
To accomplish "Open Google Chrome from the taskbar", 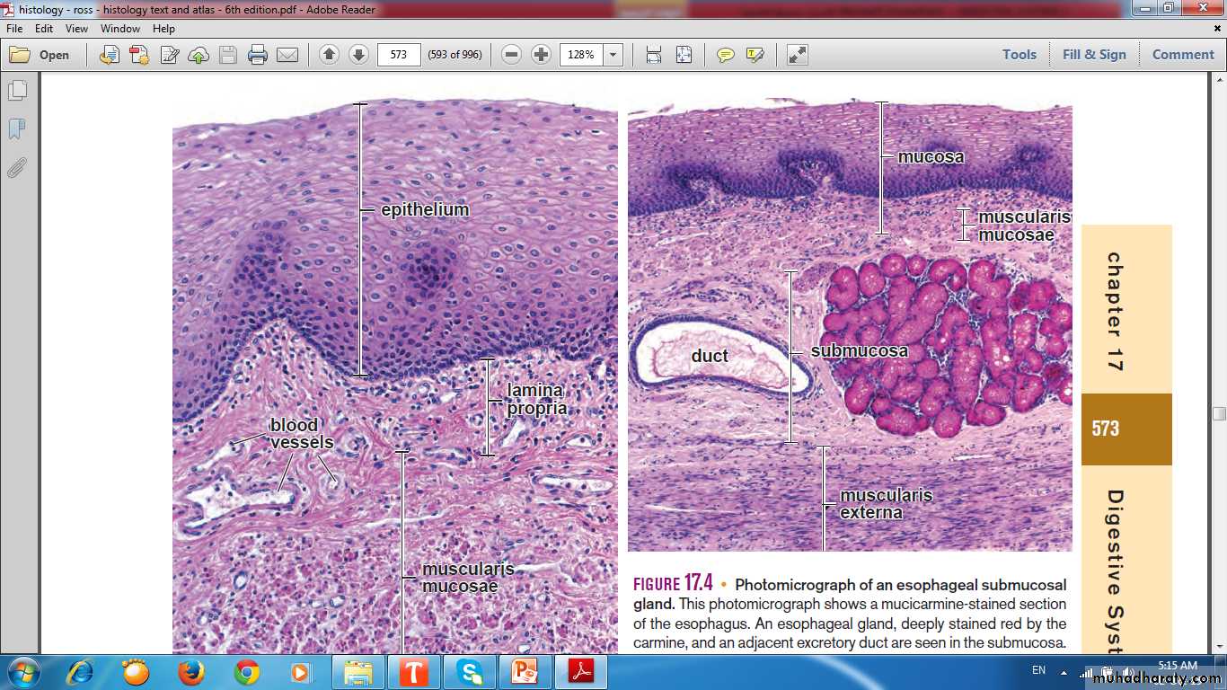I will coord(247,672).
